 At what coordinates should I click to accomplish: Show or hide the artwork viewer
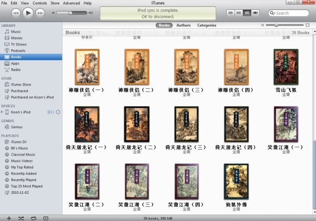[45, 218]
